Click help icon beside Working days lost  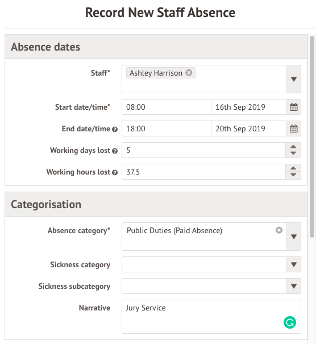[x=115, y=151]
